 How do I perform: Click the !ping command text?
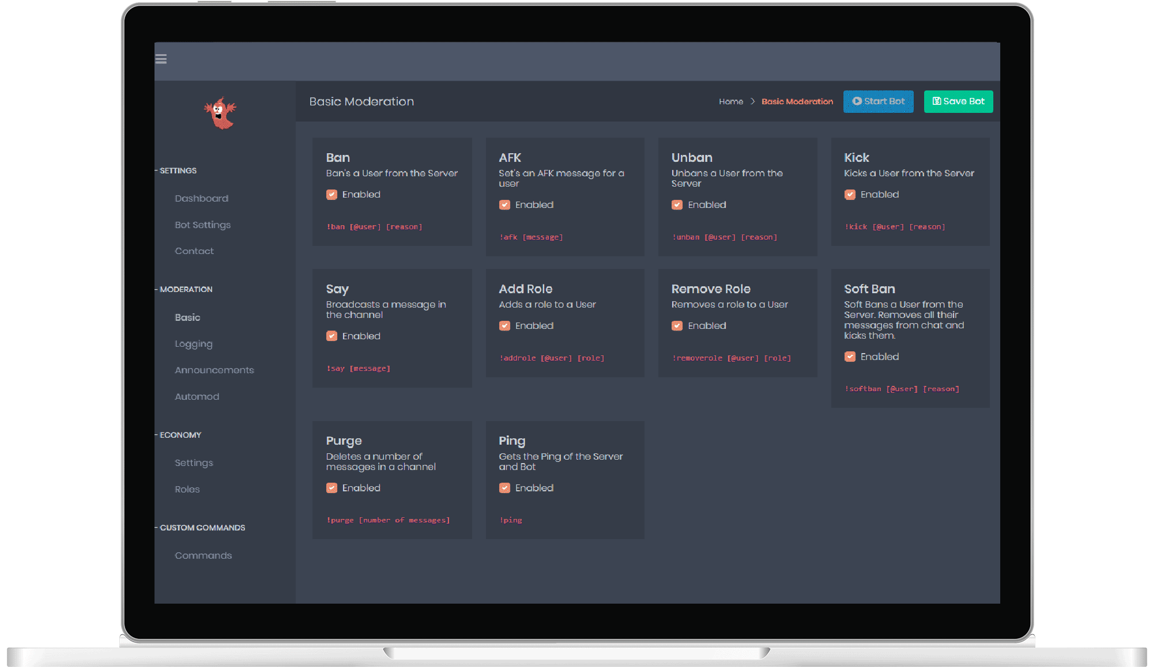coord(511,520)
